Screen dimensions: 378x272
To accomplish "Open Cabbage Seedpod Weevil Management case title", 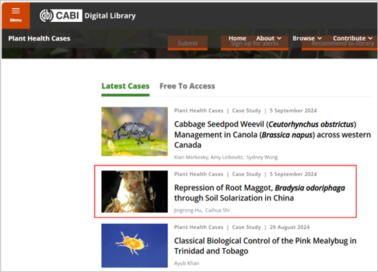I will click(273, 135).
